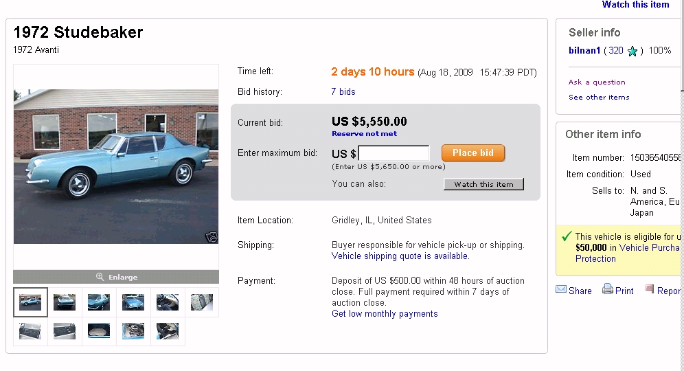Click the Share envelope icon

561,290
